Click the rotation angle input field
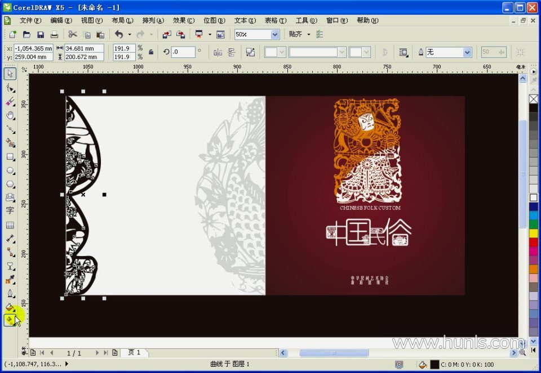This screenshot has height=373, width=541. coord(183,52)
